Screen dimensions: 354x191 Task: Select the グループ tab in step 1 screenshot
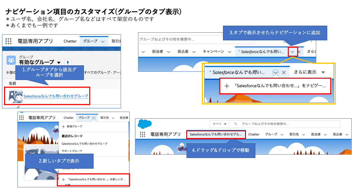90,41
